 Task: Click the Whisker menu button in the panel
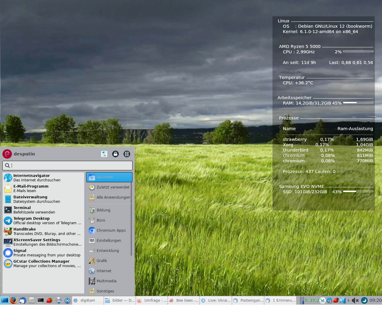click(x=4, y=300)
